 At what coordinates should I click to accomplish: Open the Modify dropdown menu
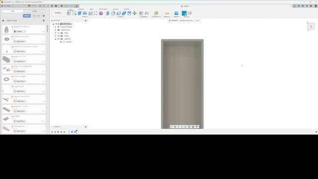pos(120,16)
